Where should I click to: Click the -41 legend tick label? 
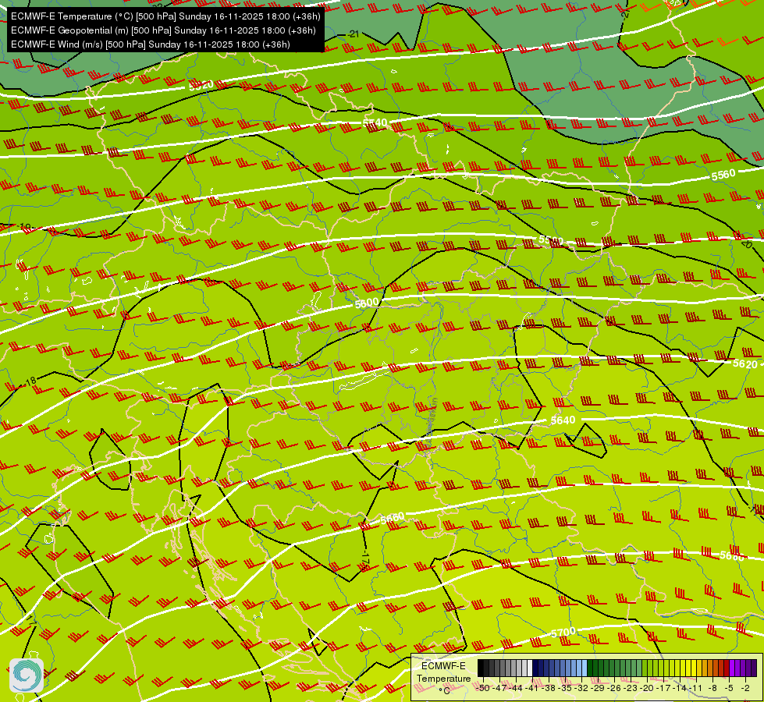531,688
